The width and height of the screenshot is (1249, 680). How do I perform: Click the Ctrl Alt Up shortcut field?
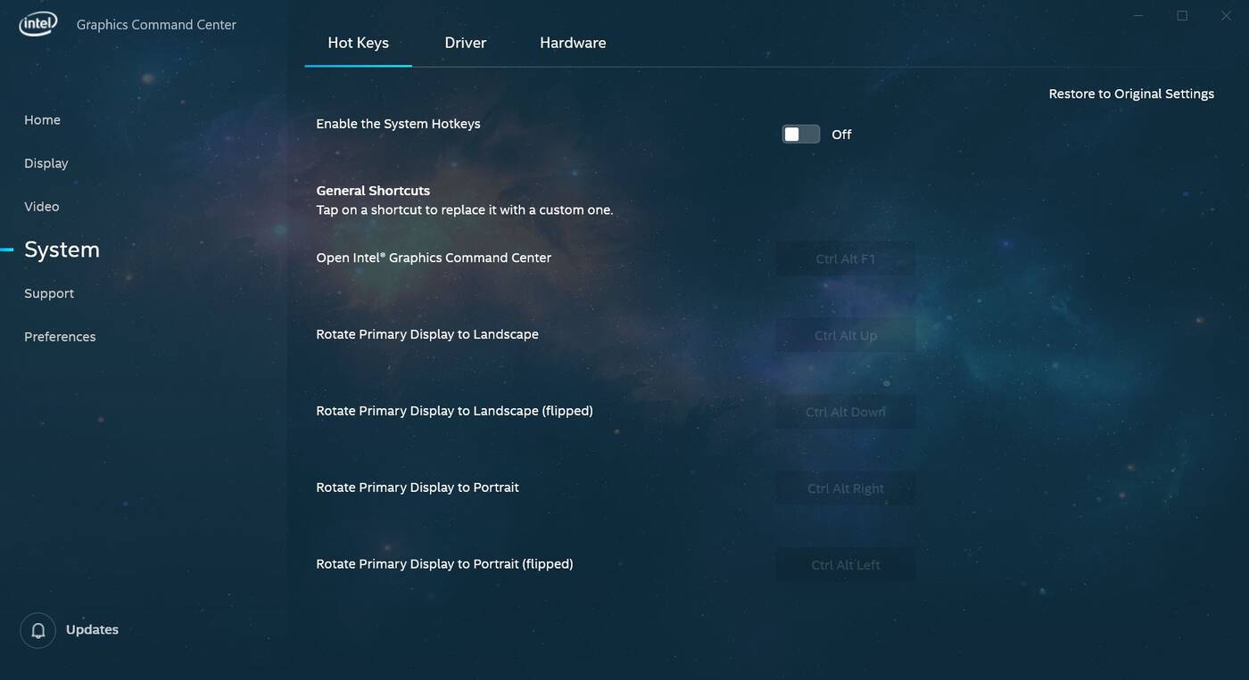click(845, 336)
